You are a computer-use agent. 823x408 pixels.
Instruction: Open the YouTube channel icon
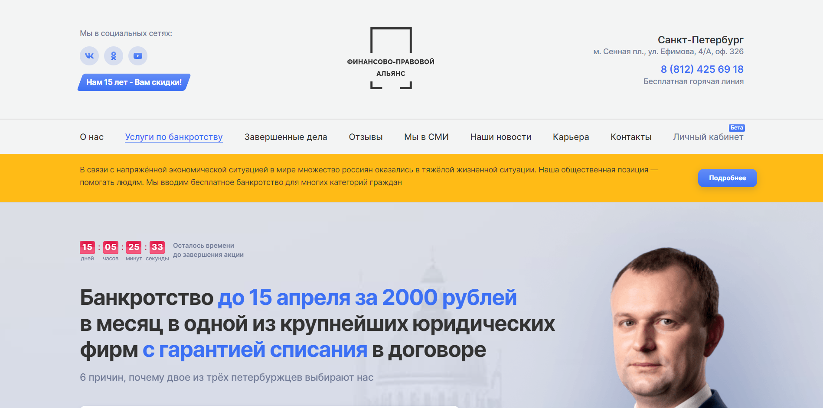138,56
